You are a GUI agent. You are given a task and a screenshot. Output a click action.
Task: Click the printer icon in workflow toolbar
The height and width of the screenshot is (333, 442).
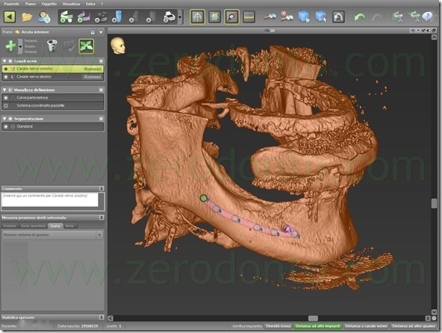[169, 17]
